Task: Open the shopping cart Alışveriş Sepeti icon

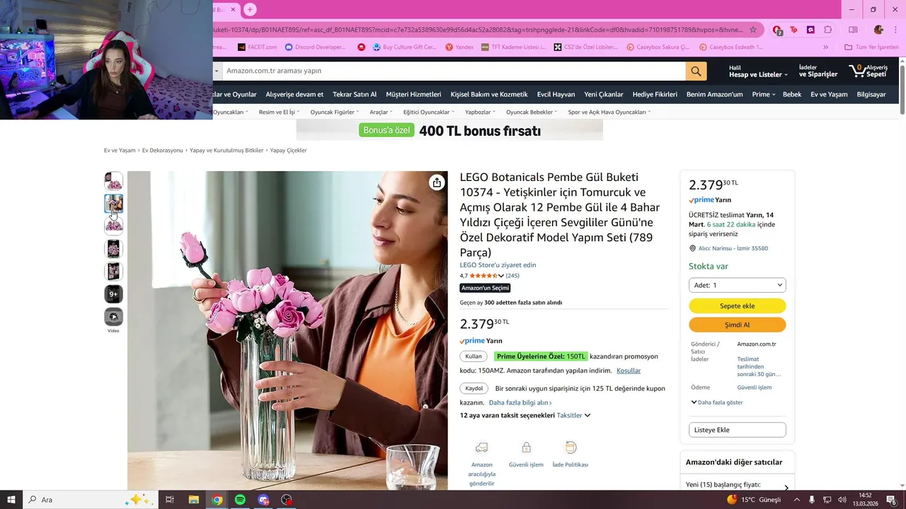Action: 867,71
